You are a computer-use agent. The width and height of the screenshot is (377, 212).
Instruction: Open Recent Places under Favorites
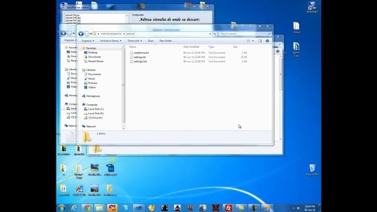coord(95,61)
